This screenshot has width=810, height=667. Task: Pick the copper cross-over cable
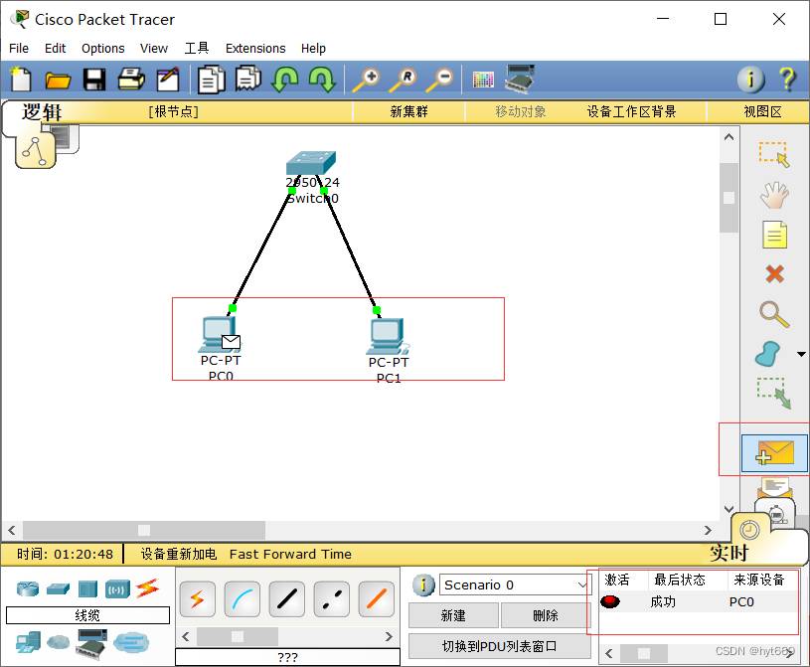(x=332, y=599)
